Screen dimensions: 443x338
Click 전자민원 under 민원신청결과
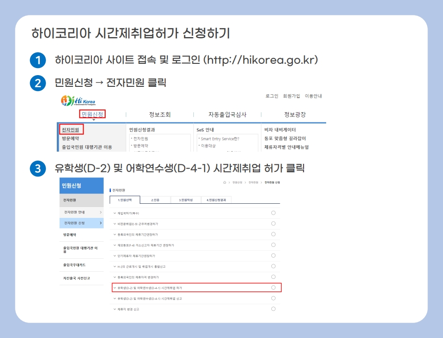[141, 138]
